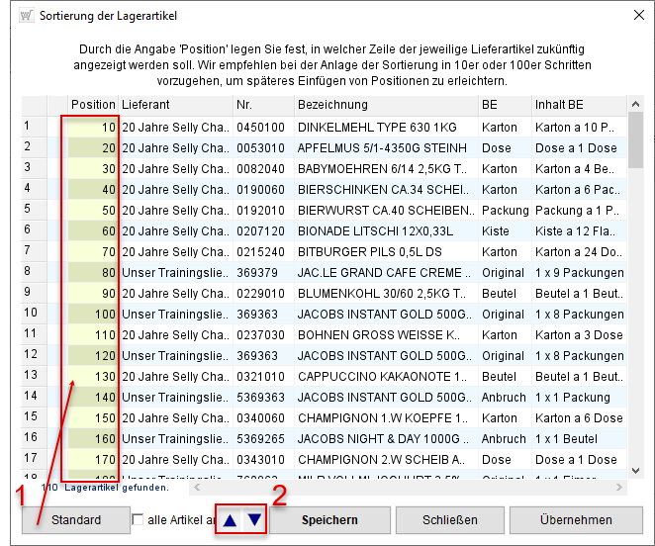
Task: Select position cell with value 150
Action: click(93, 418)
